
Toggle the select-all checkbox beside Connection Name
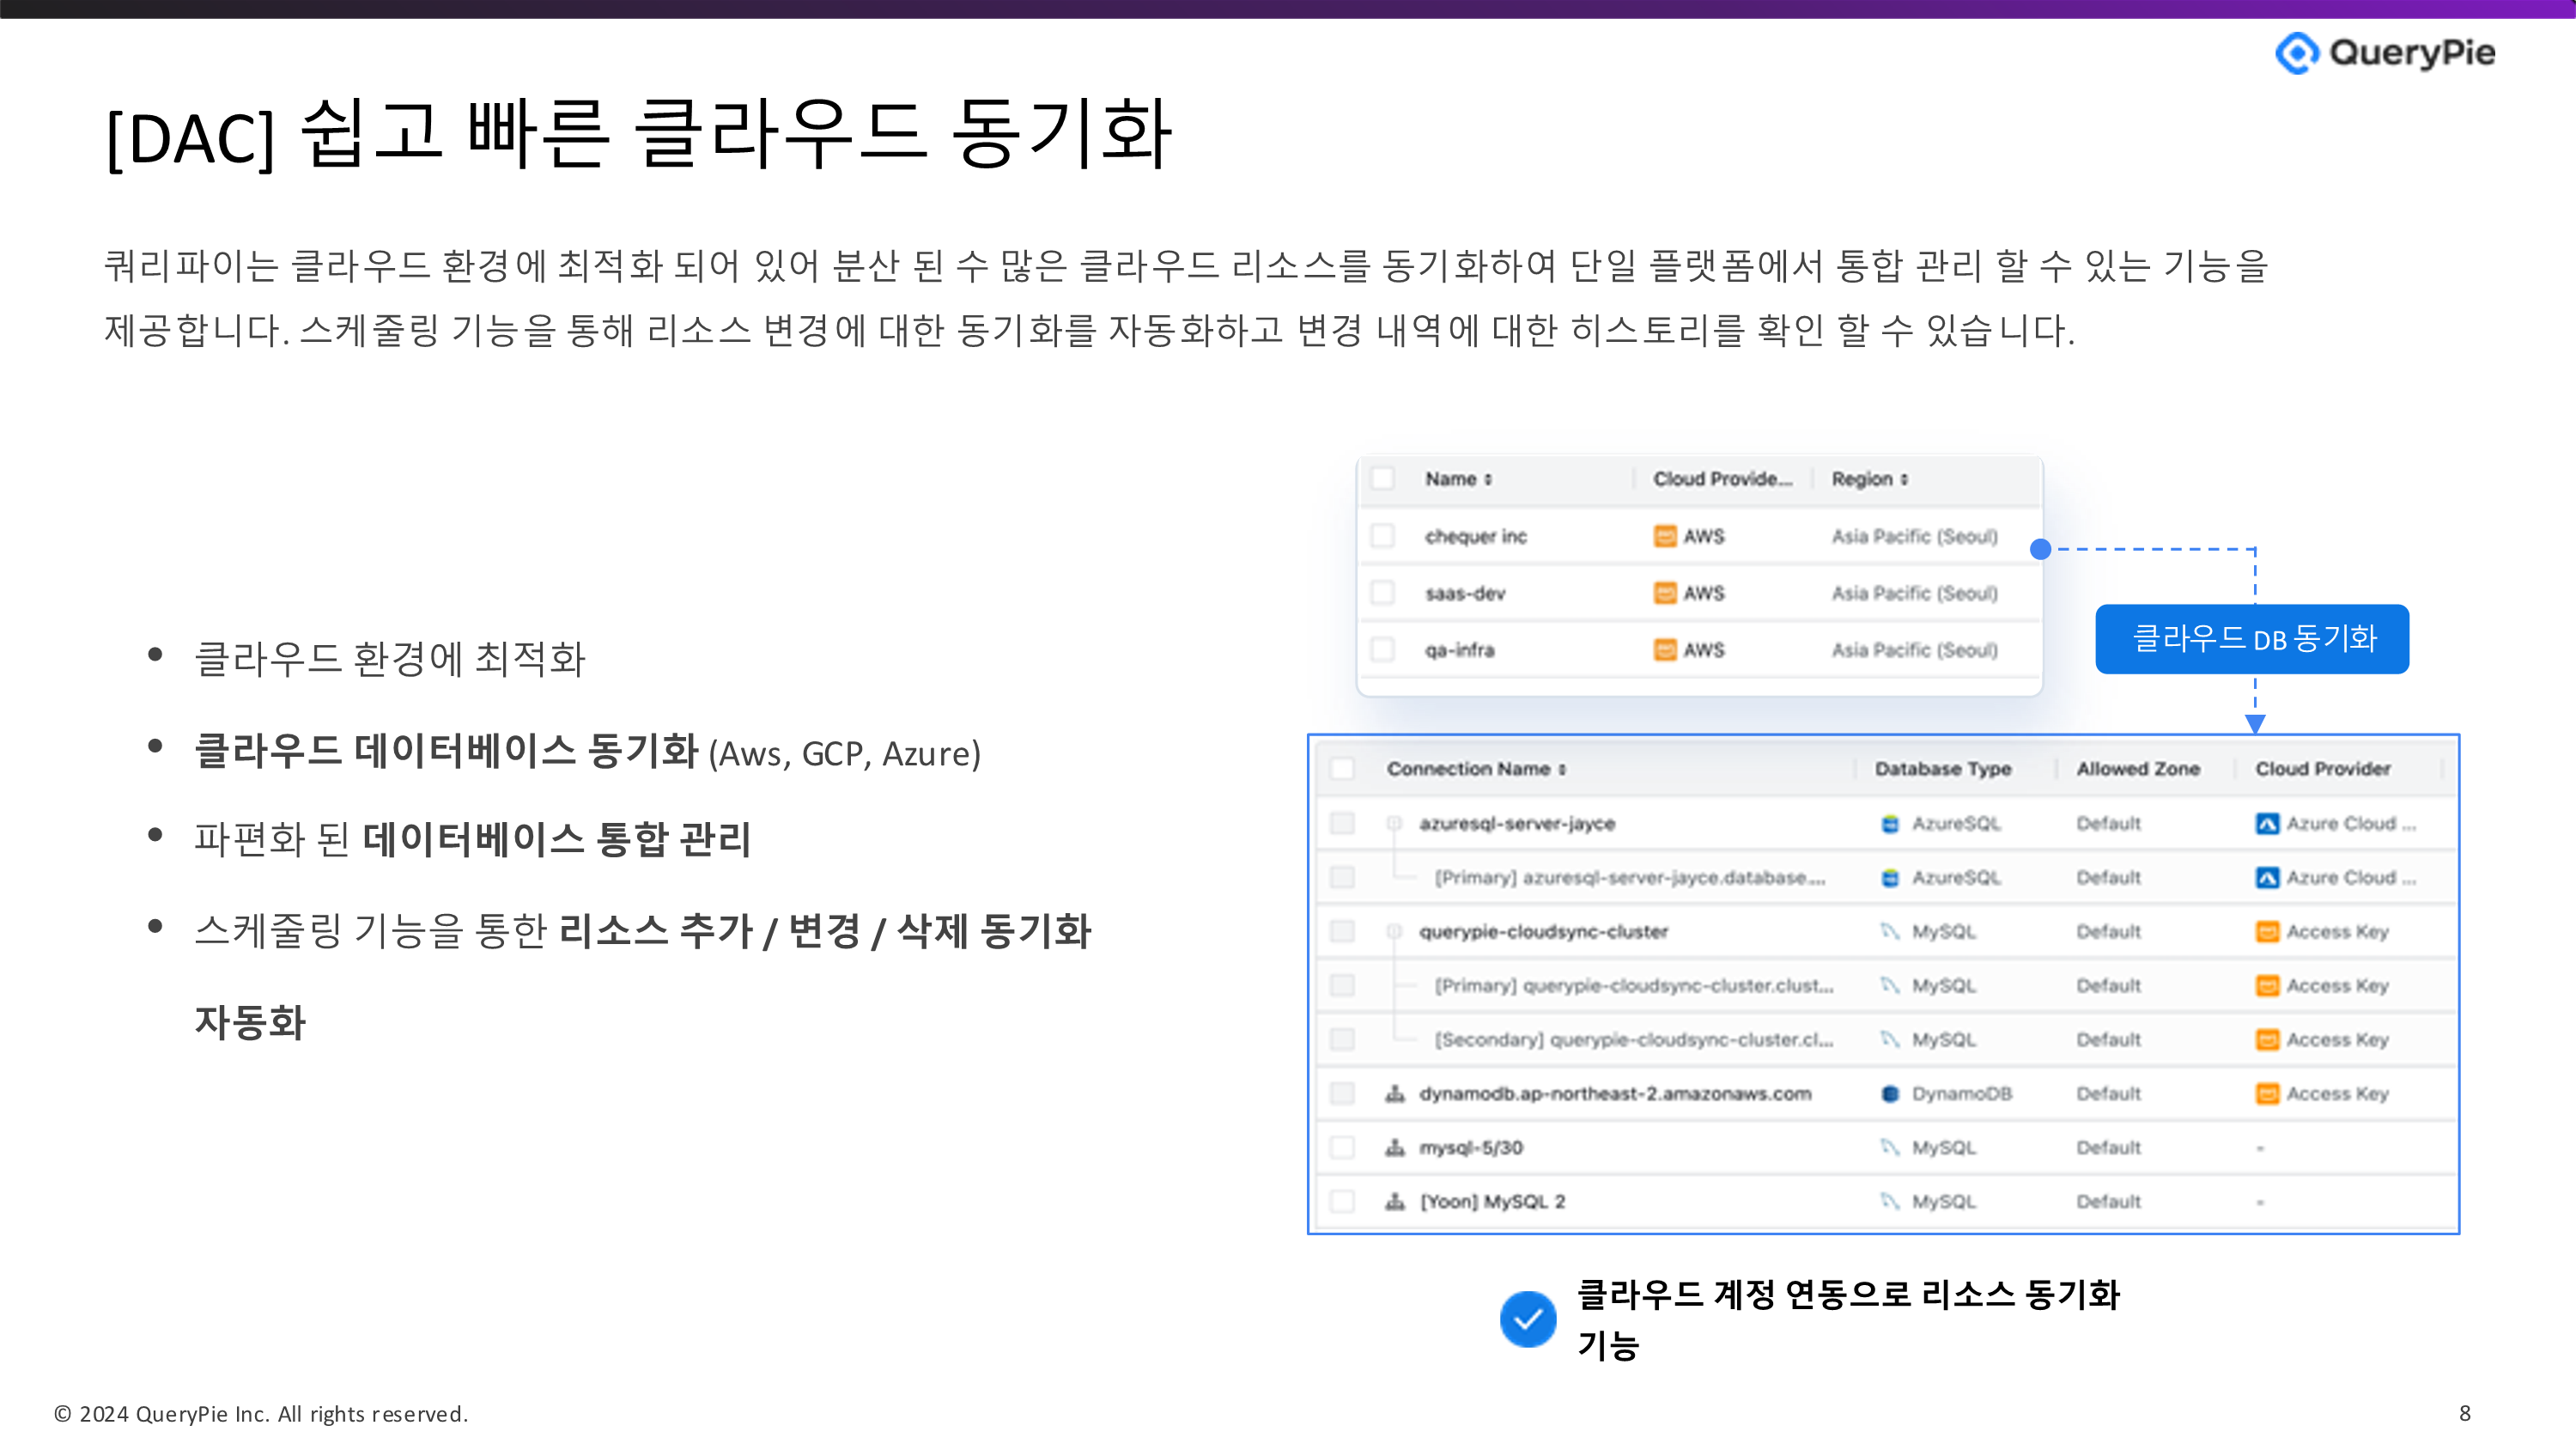click(1342, 769)
